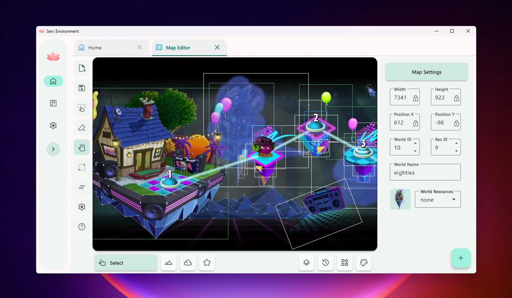The height and width of the screenshot is (298, 512).
Task: Open the mountain terrain icon button
Action: [168, 263]
